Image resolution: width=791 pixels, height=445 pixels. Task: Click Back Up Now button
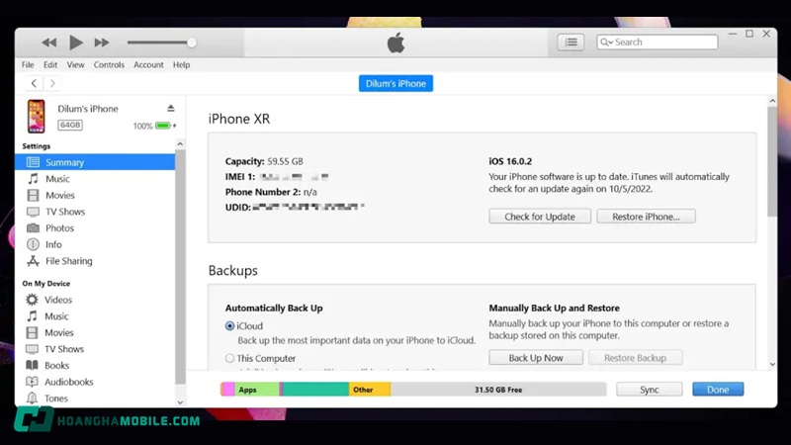tap(536, 358)
